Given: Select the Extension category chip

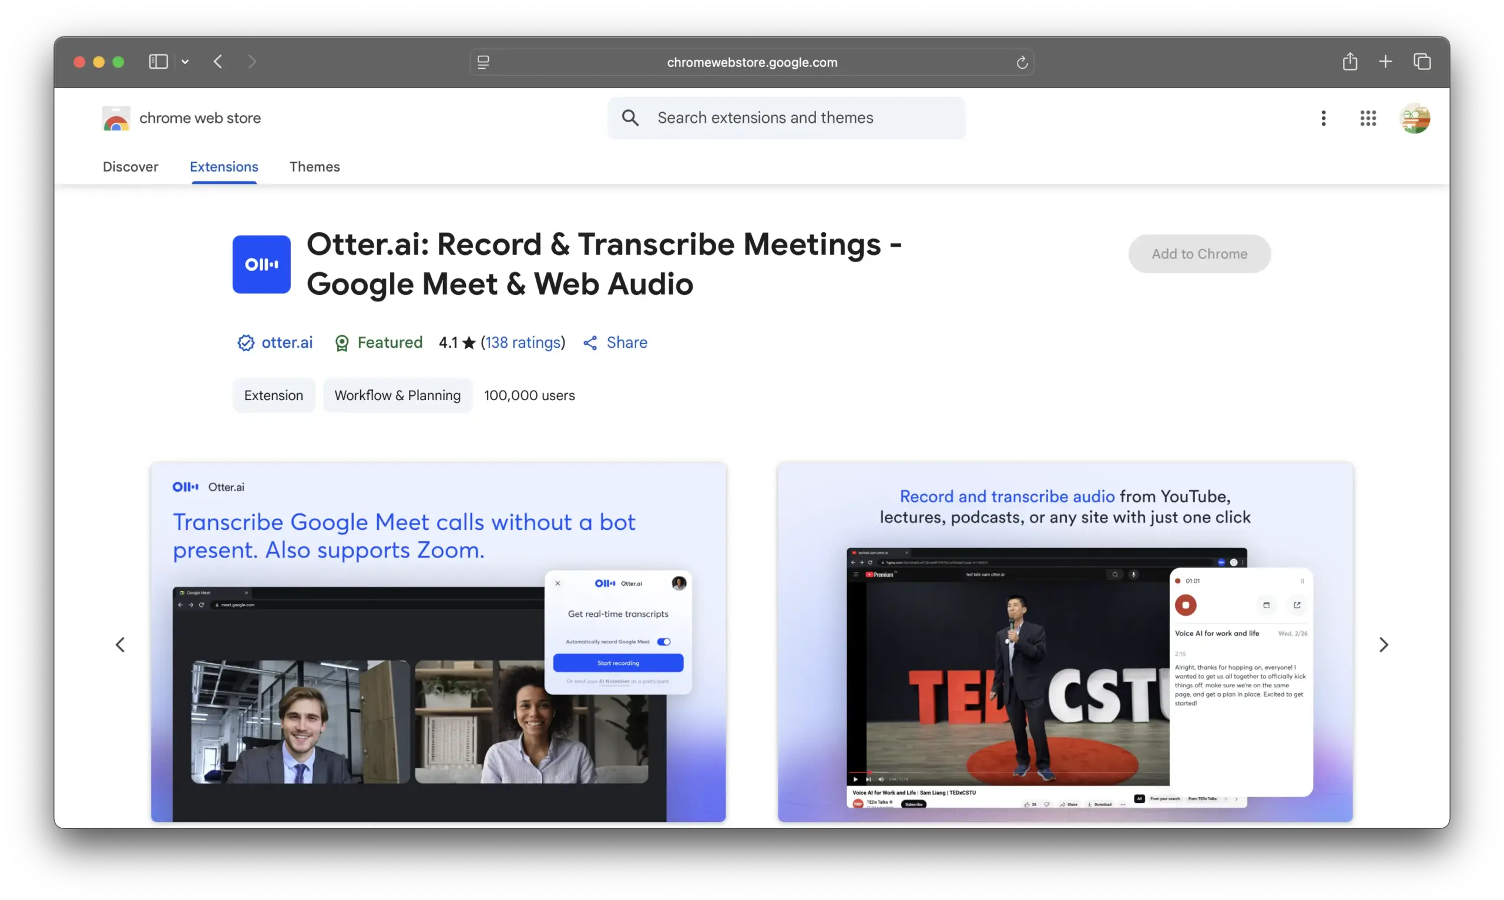Looking at the screenshot, I should 274,395.
